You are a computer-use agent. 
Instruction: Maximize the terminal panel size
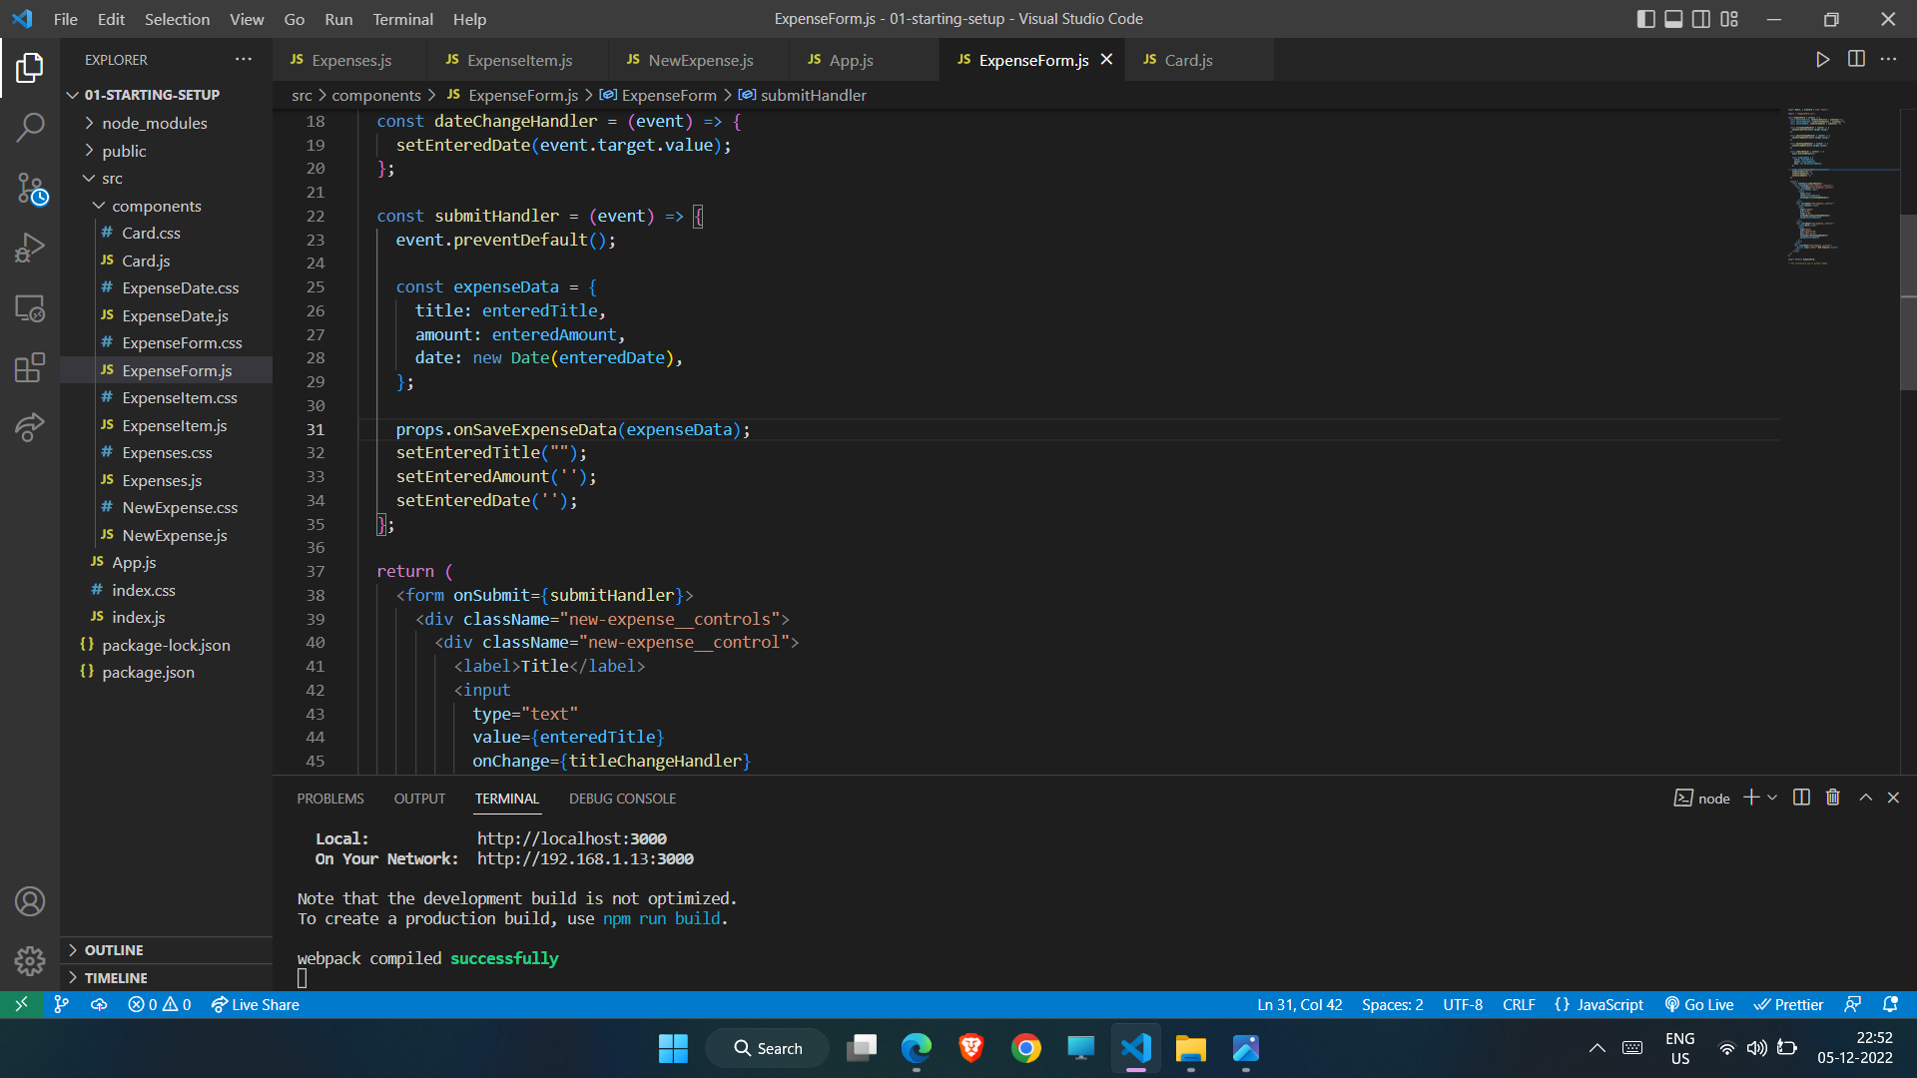click(x=1865, y=798)
